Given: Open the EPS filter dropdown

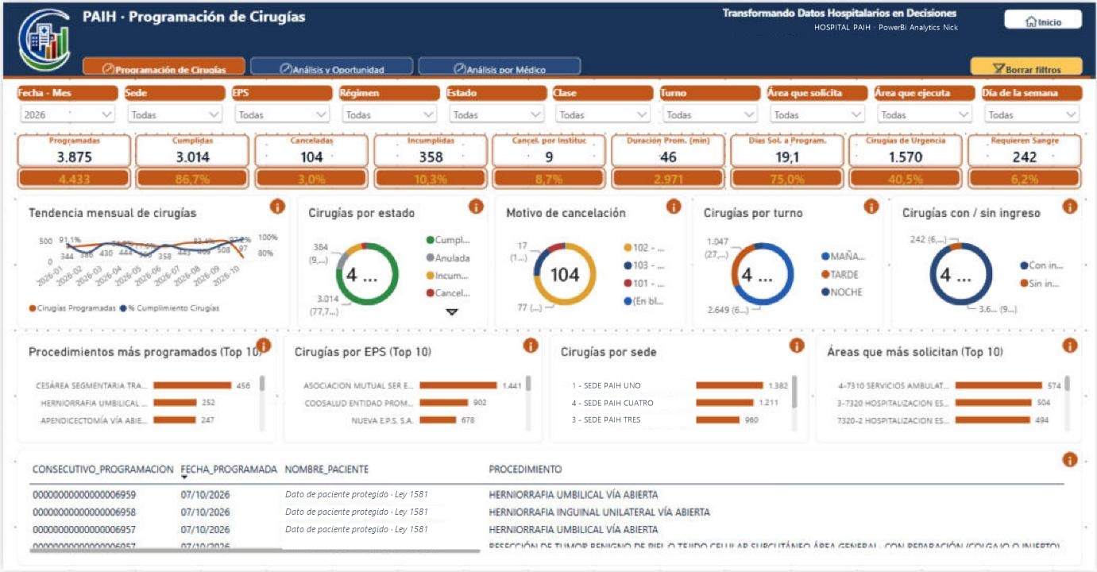Looking at the screenshot, I should (x=282, y=114).
